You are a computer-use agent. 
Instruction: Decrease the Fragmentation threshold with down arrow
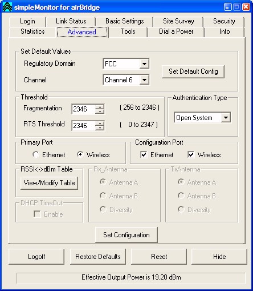point(100,111)
